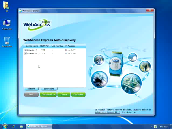The width and height of the screenshot is (172, 129).
Task: Click the Webaccess Express title bar icon
Action: pos(20,11)
